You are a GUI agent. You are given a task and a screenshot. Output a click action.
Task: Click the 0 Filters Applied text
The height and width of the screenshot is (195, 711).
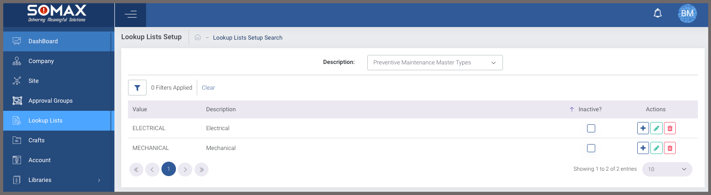point(171,88)
